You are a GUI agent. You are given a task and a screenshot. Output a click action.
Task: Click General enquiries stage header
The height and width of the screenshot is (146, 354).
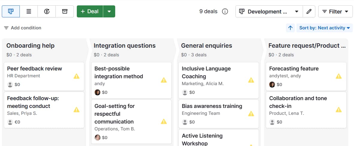207,46
